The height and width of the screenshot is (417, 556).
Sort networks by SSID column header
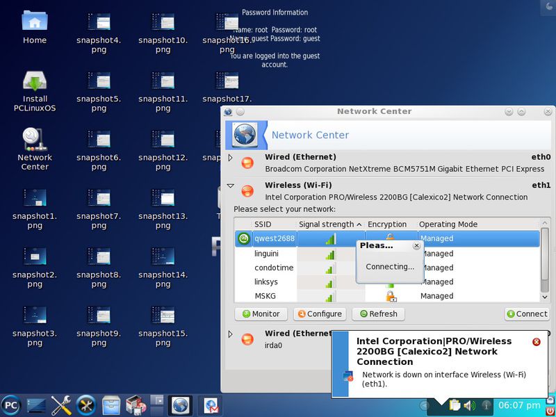tap(274, 224)
